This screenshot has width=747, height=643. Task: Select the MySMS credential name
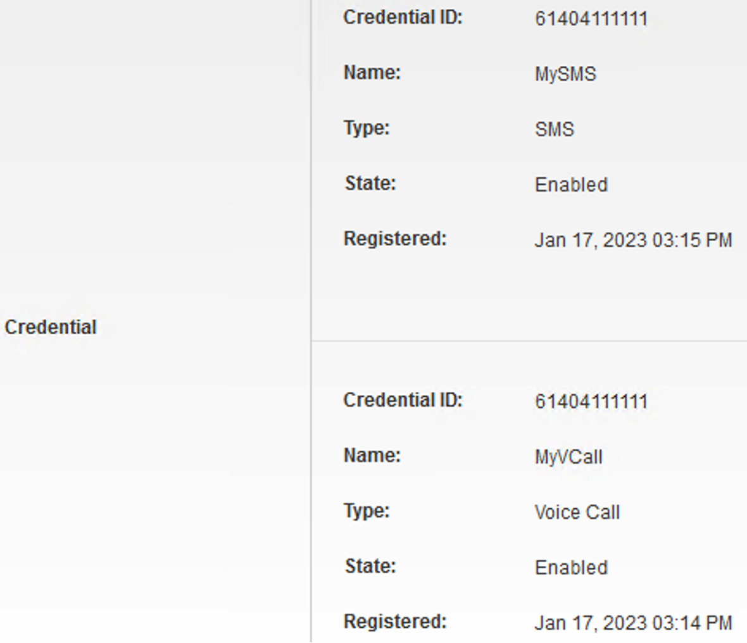[565, 74]
